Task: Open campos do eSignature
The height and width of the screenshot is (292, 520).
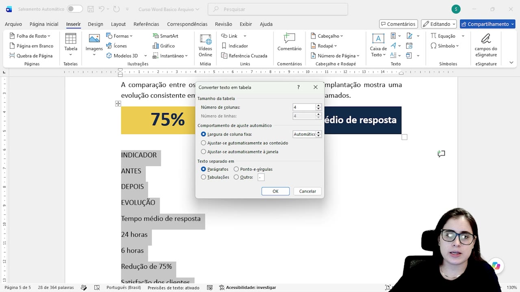Action: (485, 45)
